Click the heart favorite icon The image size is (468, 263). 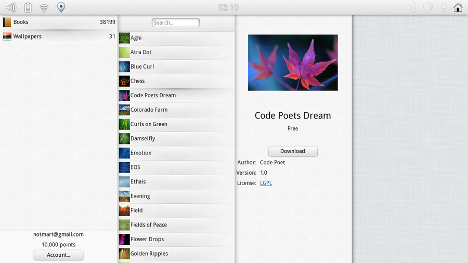tap(427, 7)
